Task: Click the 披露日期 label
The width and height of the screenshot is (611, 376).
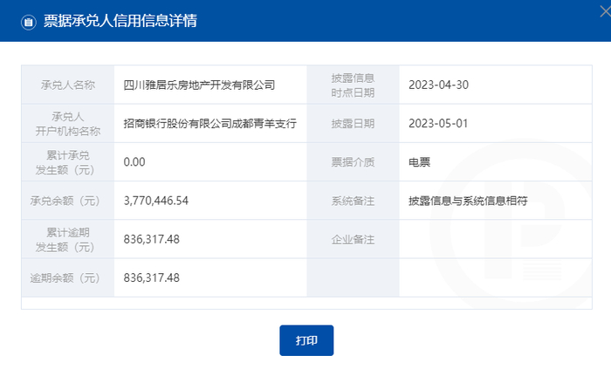Action: [x=353, y=124]
